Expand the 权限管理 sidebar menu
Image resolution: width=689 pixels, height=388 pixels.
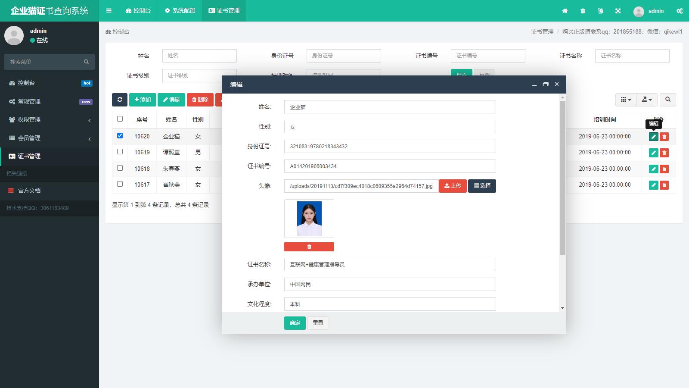coord(50,119)
